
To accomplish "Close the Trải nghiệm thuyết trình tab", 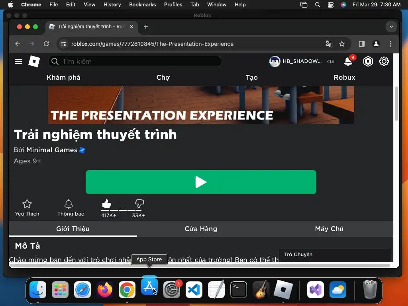I will point(131,27).
